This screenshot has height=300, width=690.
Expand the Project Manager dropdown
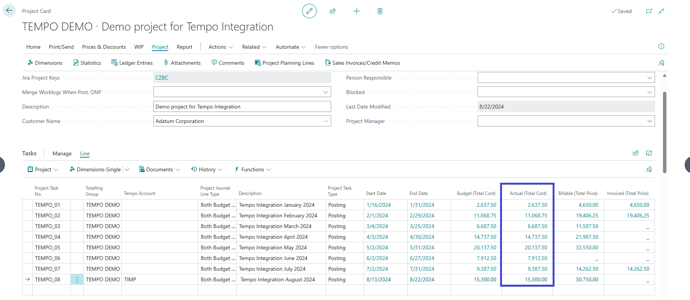(649, 121)
